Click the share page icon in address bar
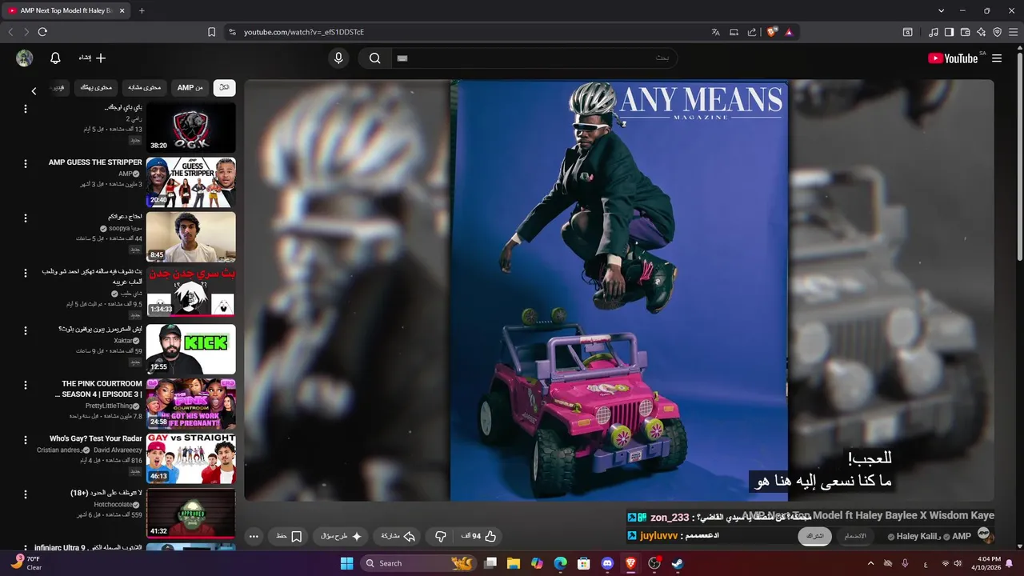The width and height of the screenshot is (1024, 576). tap(752, 32)
